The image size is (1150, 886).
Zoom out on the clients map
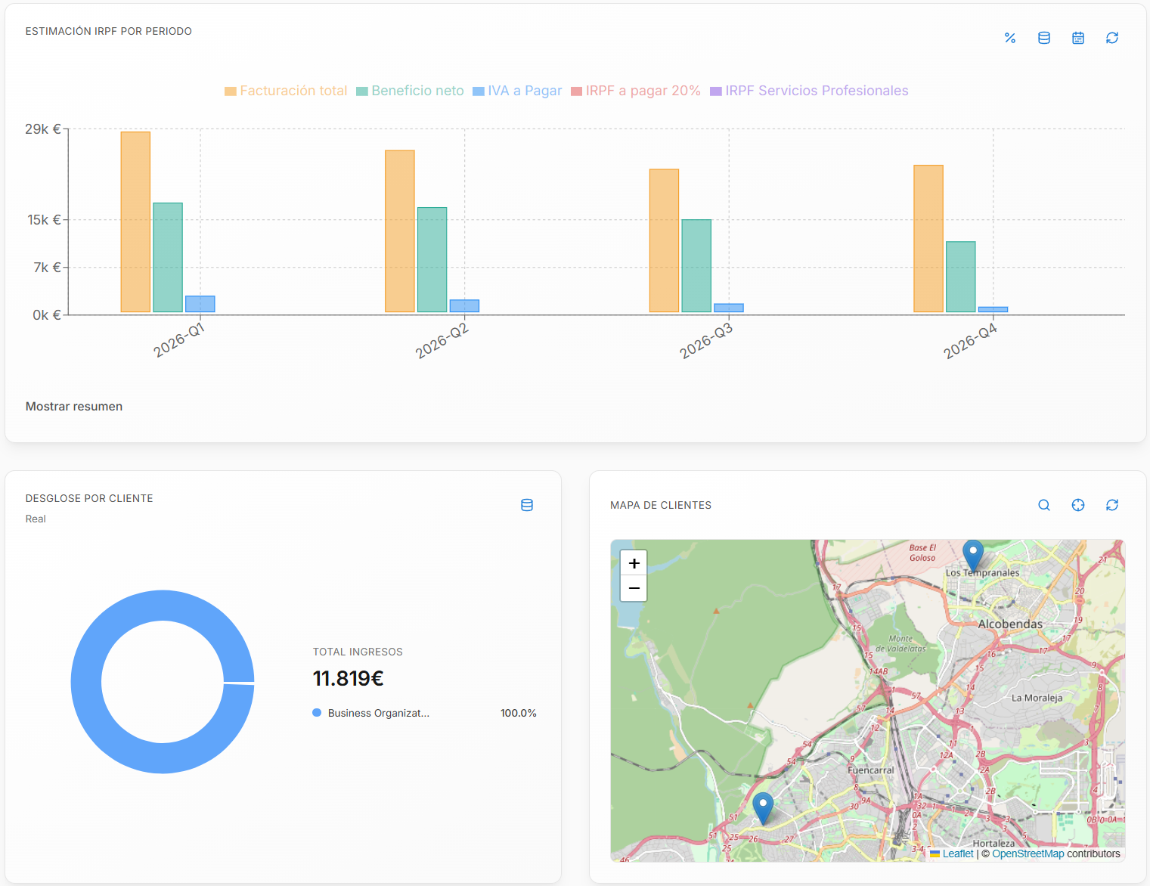[634, 588]
